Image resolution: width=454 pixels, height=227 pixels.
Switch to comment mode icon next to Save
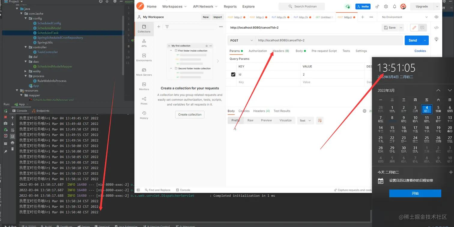click(x=422, y=28)
